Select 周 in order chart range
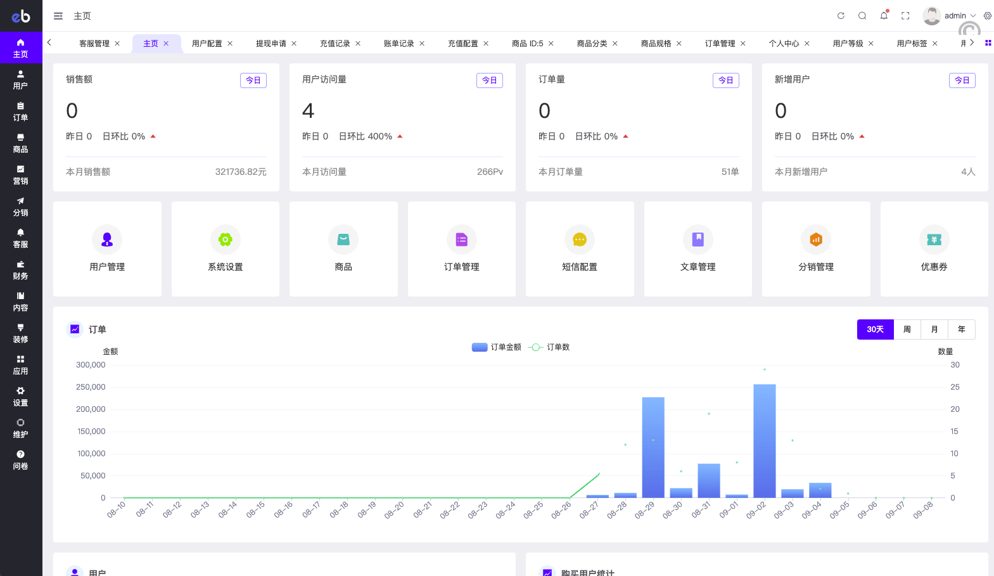 (907, 330)
